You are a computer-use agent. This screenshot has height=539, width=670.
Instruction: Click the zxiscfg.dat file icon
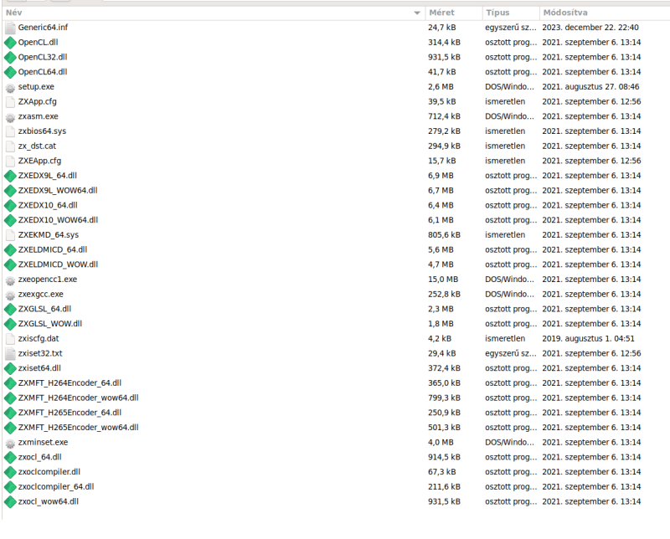tap(10, 339)
